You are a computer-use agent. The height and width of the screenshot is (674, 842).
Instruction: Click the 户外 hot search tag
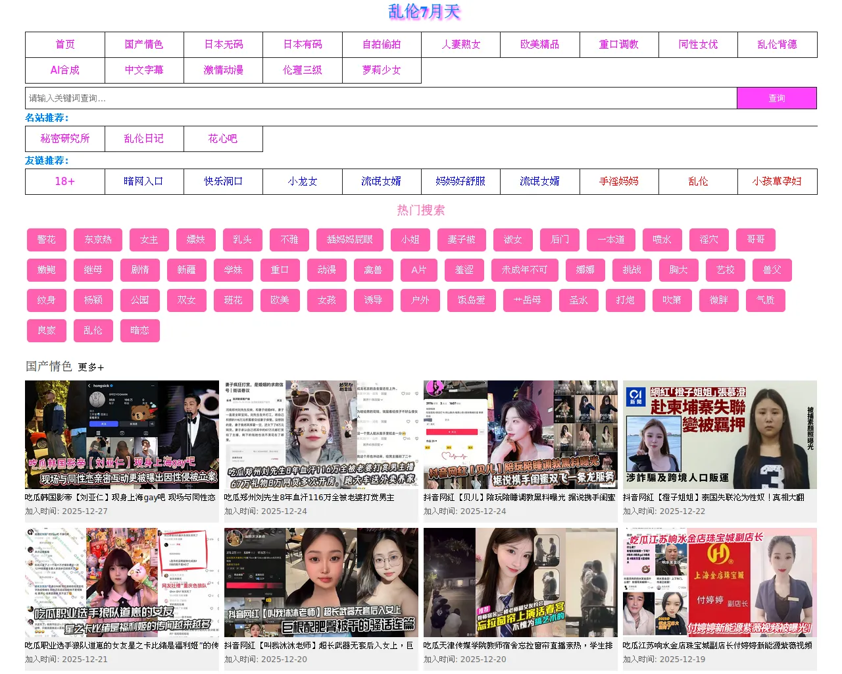coord(420,300)
